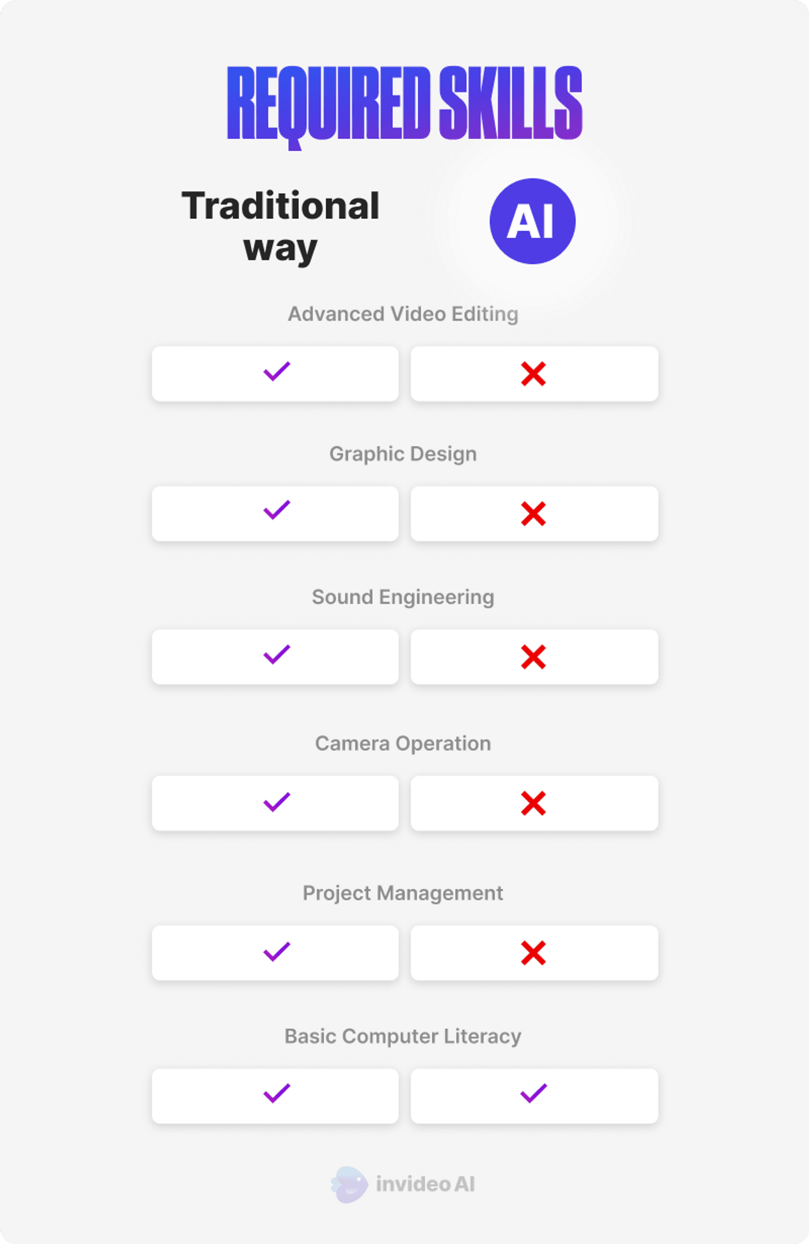This screenshot has height=1244, width=809.
Task: Click the invideo AI mascot logo
Action: (x=350, y=1184)
